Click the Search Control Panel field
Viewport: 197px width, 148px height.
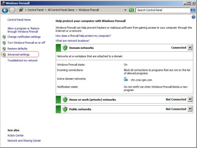pyautogui.click(x=163, y=10)
